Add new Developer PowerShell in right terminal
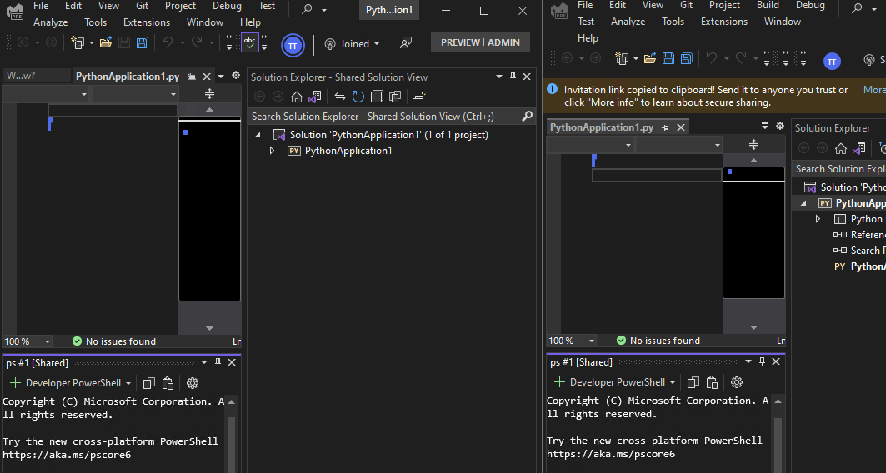This screenshot has height=473, width=886. (x=559, y=383)
